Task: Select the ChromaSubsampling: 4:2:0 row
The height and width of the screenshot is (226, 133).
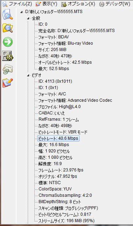Action: [65, 195]
